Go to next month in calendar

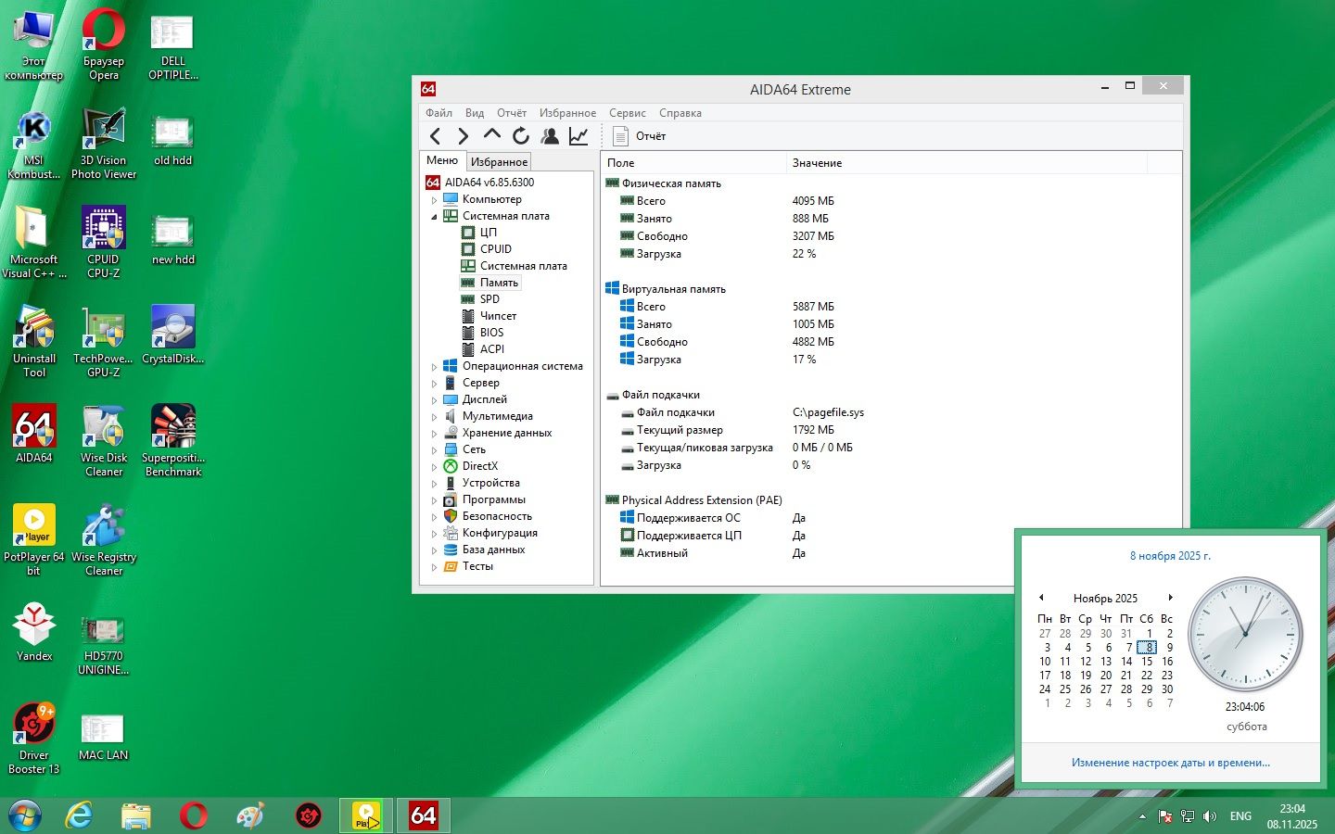[1171, 598]
